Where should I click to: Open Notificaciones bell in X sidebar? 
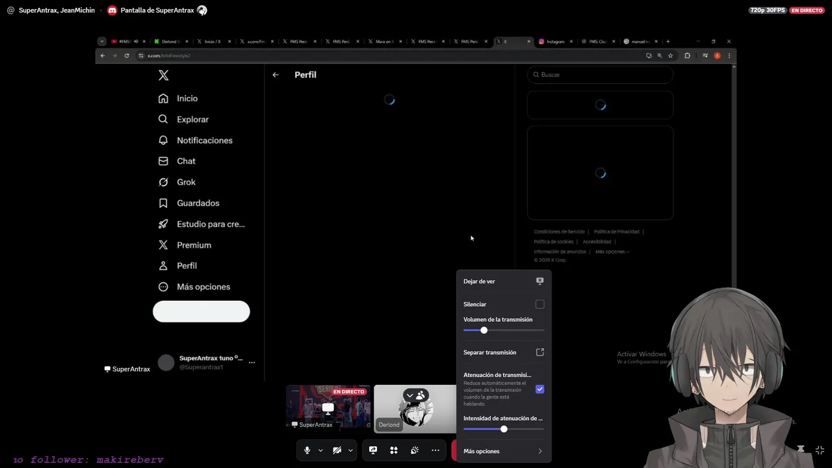tap(195, 140)
